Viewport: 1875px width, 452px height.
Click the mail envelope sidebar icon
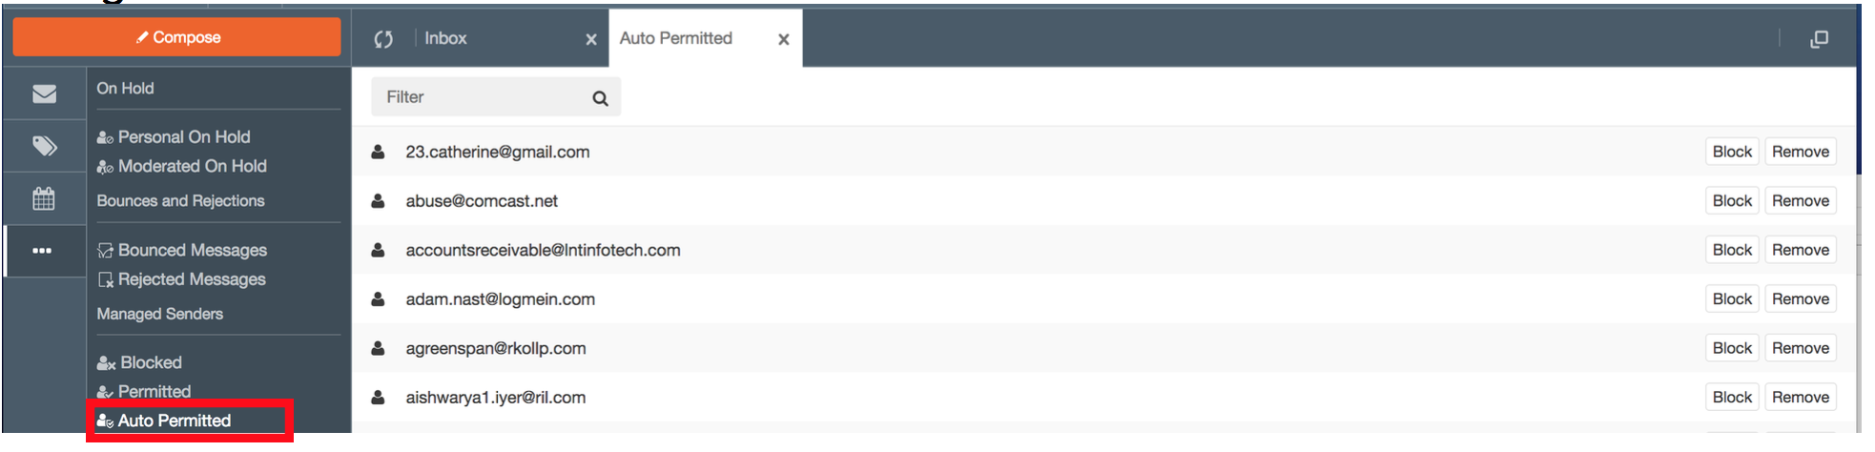(44, 93)
